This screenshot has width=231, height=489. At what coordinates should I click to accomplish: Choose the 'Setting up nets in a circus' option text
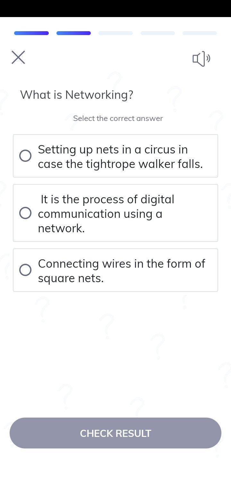click(x=113, y=150)
